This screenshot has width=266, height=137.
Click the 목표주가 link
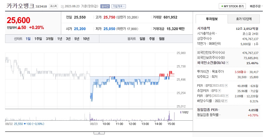click(218, 72)
